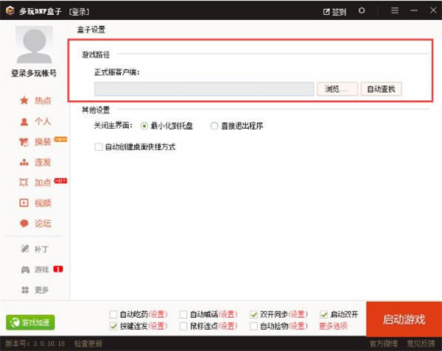The height and width of the screenshot is (351, 442).
Task: Open 设置 link for 自动吃药
Action: (x=158, y=314)
